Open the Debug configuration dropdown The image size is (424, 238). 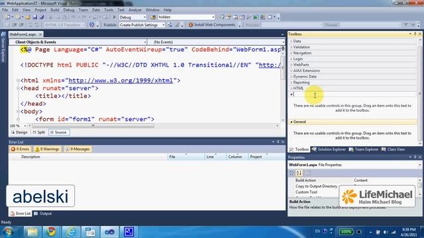pyautogui.click(x=144, y=17)
